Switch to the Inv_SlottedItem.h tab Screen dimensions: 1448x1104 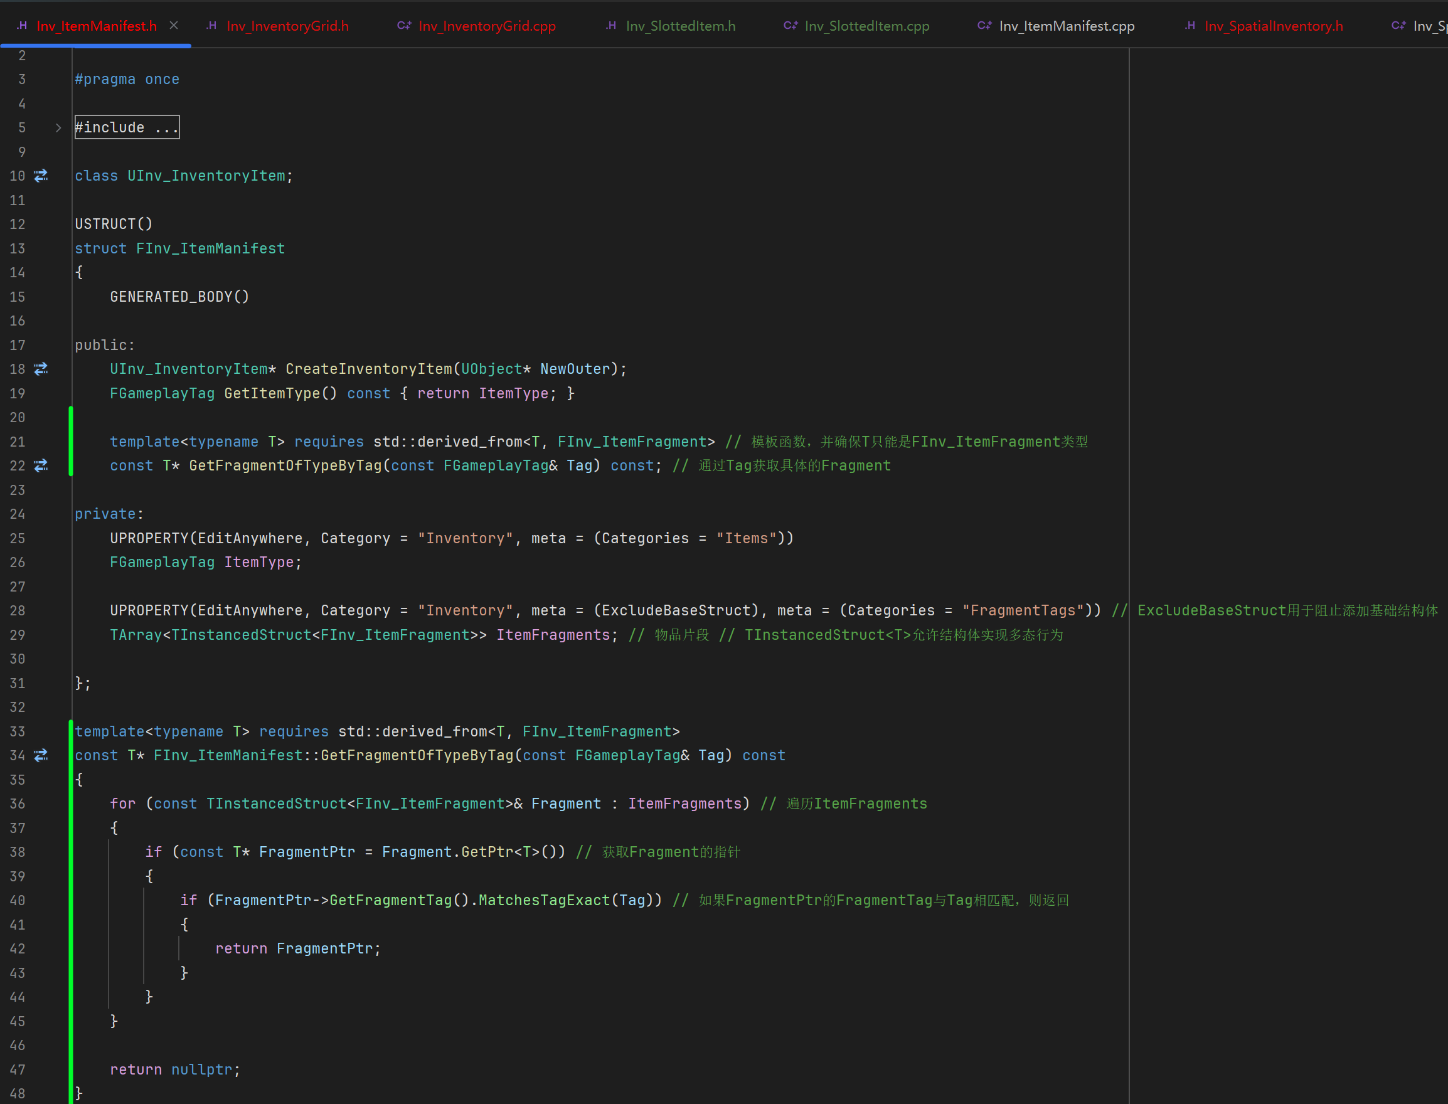click(680, 26)
